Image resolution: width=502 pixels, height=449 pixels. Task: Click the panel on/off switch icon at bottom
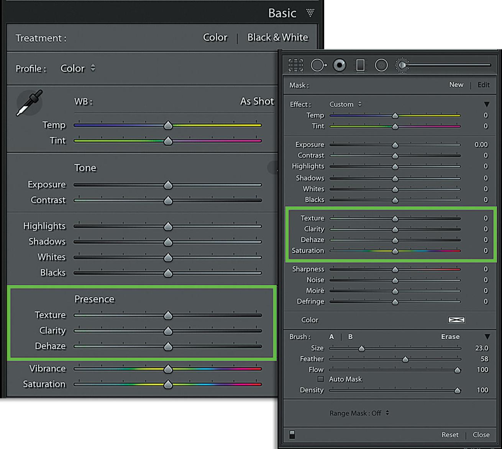coord(292,434)
